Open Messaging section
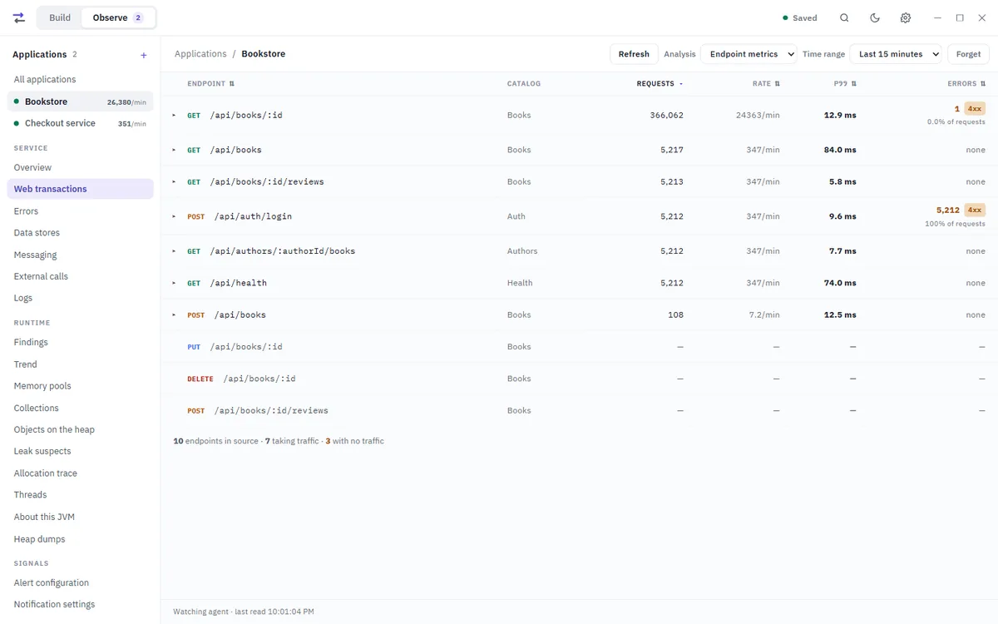Screen dimensions: 998x624 (80, 255)
